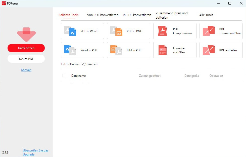The width and height of the screenshot is (246, 157).
Task: Open the Kontakt link
Action: (x=26, y=70)
